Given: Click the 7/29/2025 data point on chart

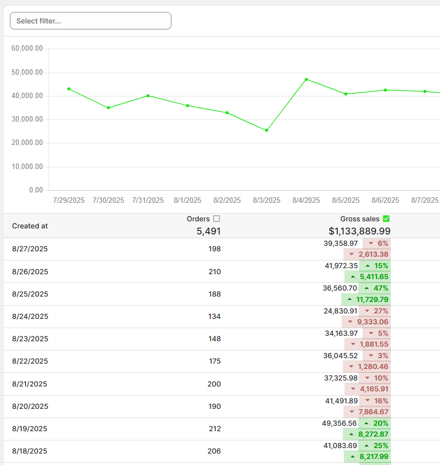Looking at the screenshot, I should point(69,89).
